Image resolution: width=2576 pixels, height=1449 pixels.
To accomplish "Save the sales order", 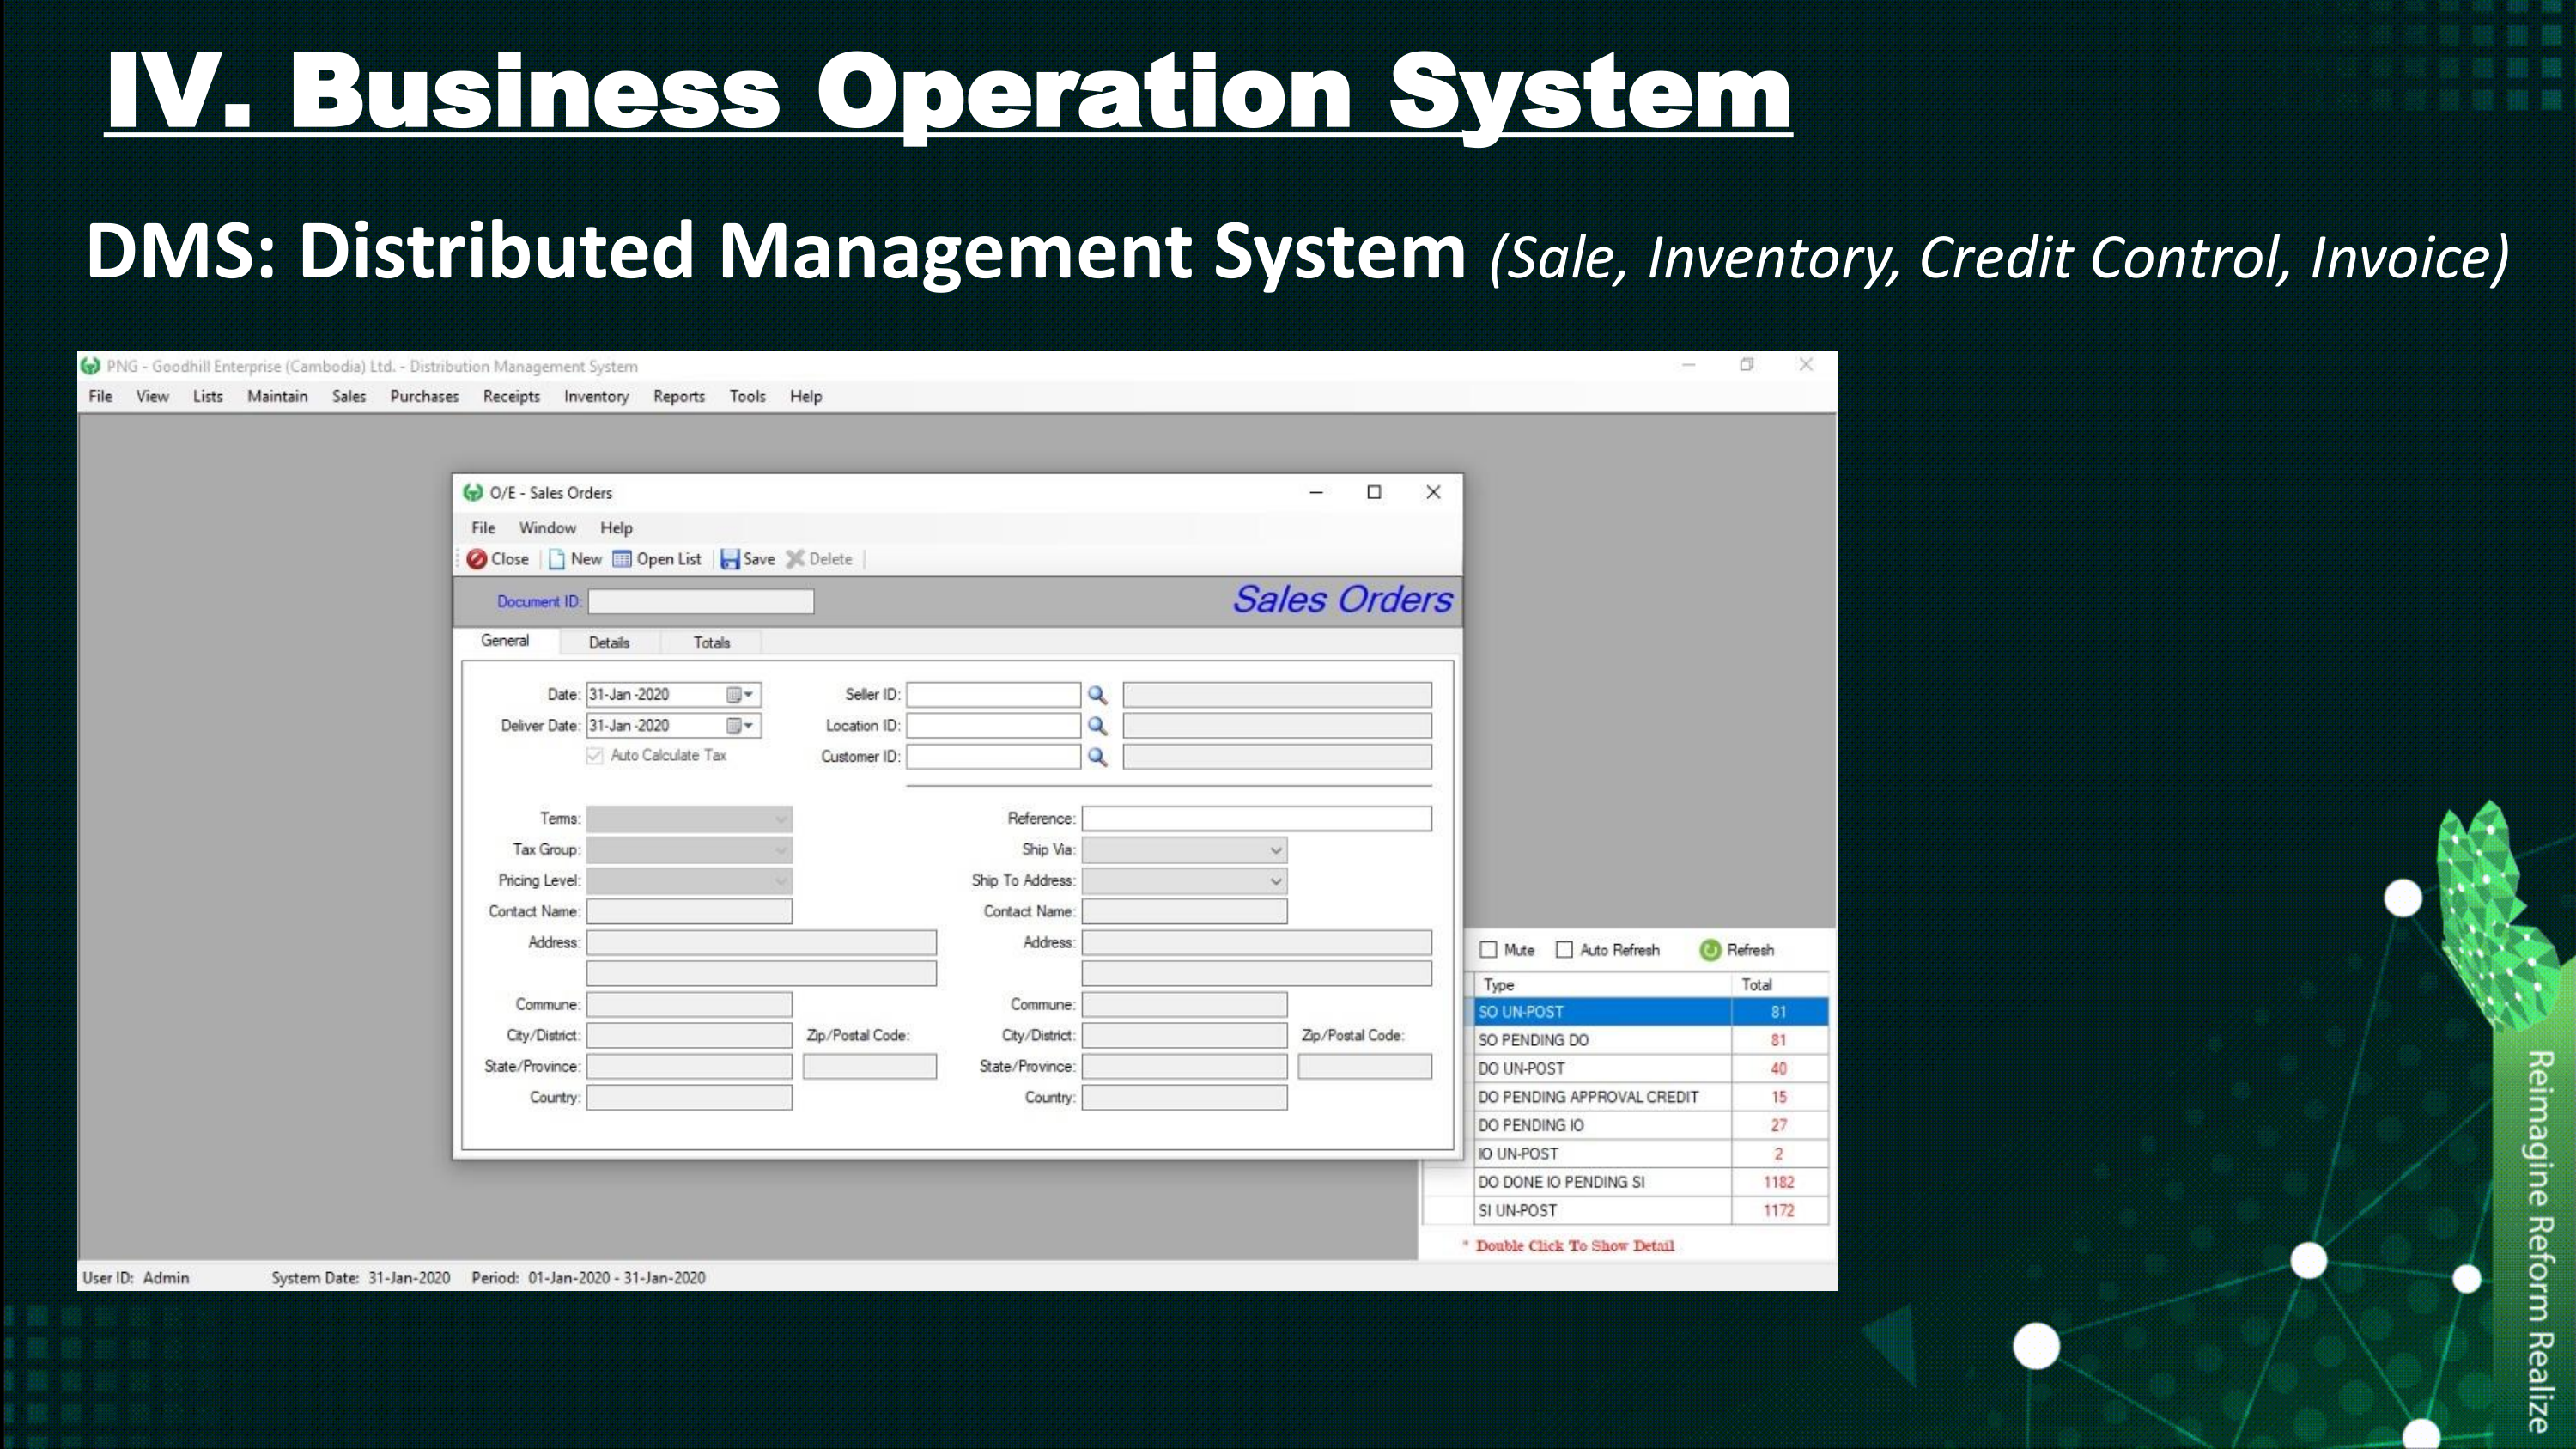I will (748, 559).
